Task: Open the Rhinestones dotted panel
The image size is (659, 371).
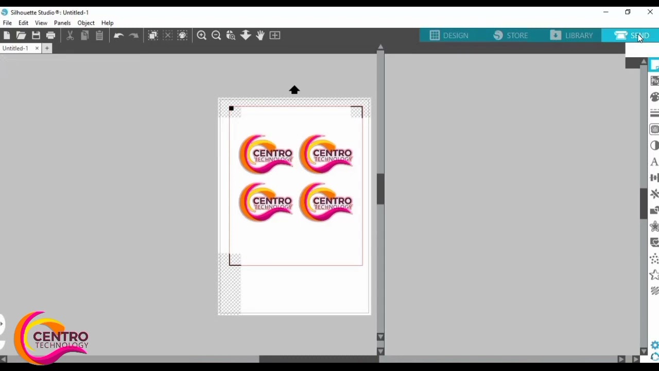Action: [654, 259]
